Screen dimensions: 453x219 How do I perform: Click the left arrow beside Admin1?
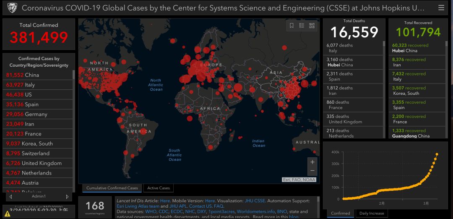[x=10, y=196]
